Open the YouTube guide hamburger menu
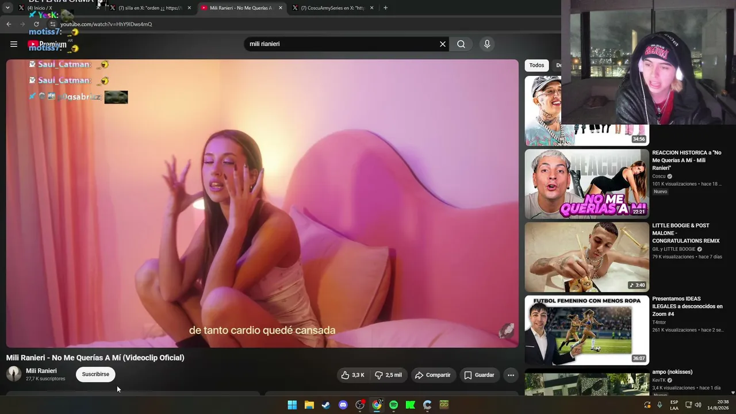This screenshot has width=736, height=414. [x=14, y=44]
